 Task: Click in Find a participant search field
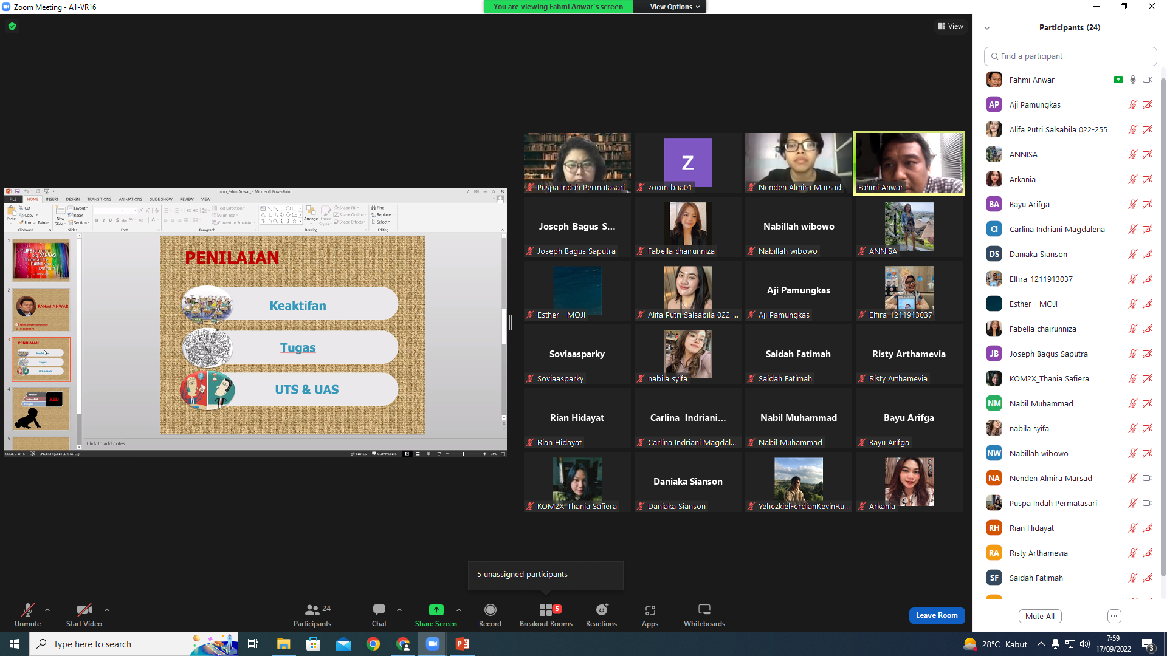click(x=1070, y=56)
